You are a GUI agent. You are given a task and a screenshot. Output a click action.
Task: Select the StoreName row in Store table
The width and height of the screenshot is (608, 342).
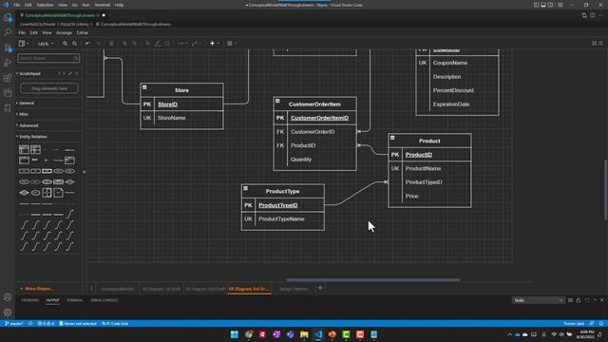click(181, 118)
